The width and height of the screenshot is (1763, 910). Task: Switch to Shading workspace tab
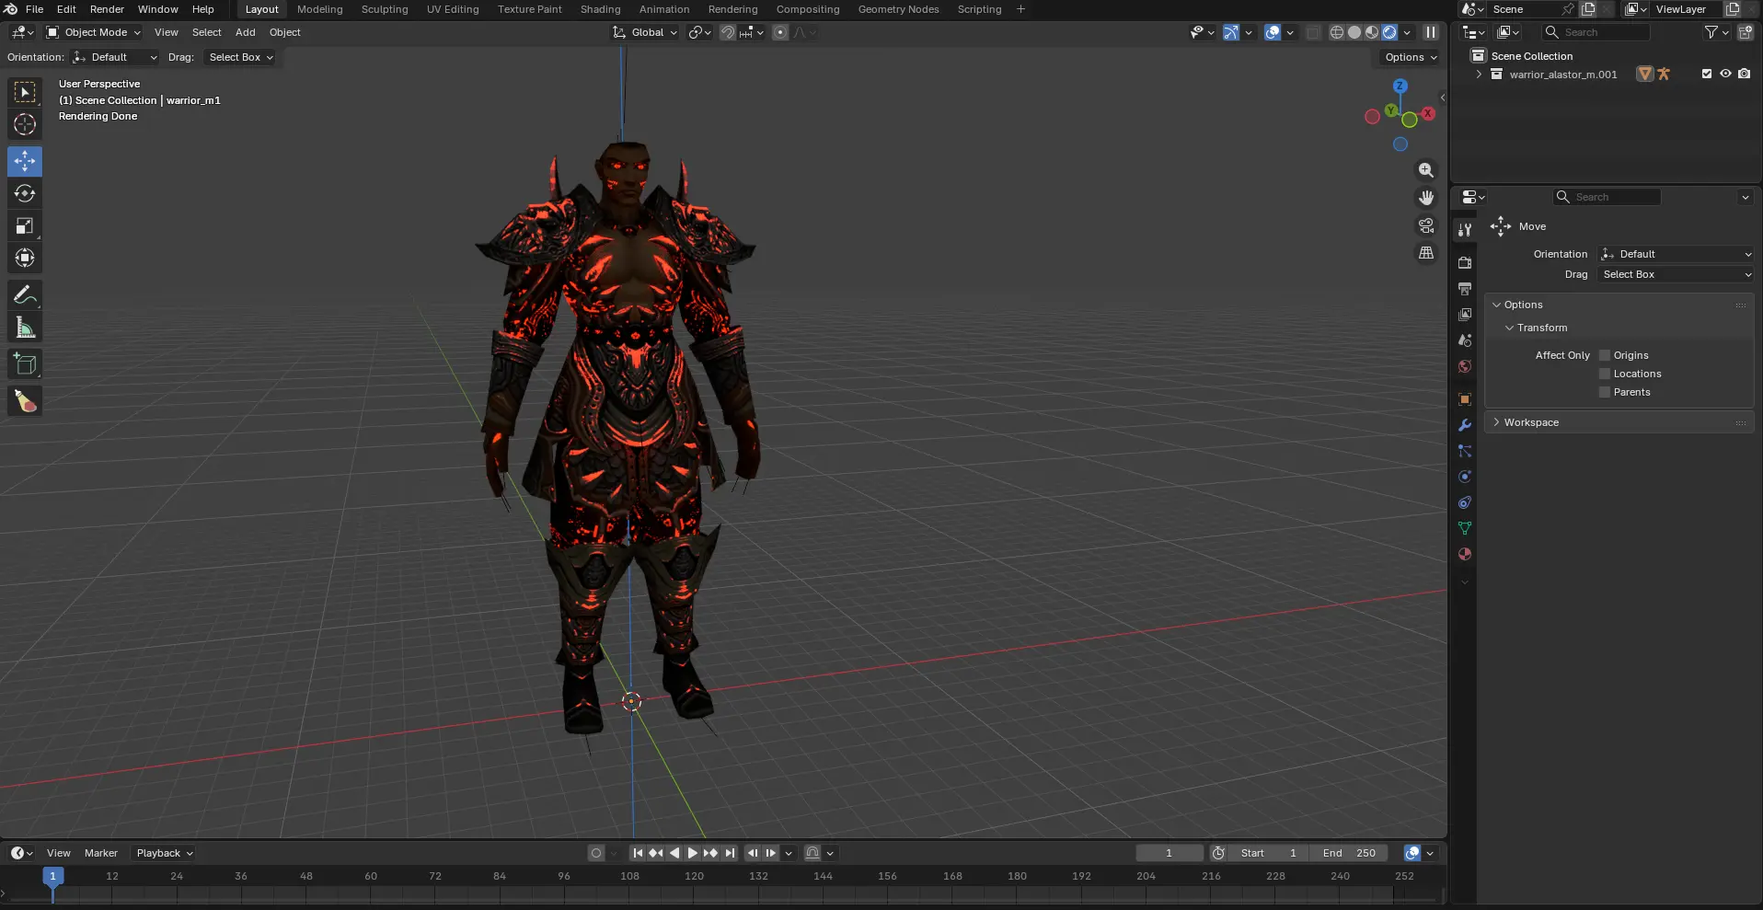tap(600, 9)
